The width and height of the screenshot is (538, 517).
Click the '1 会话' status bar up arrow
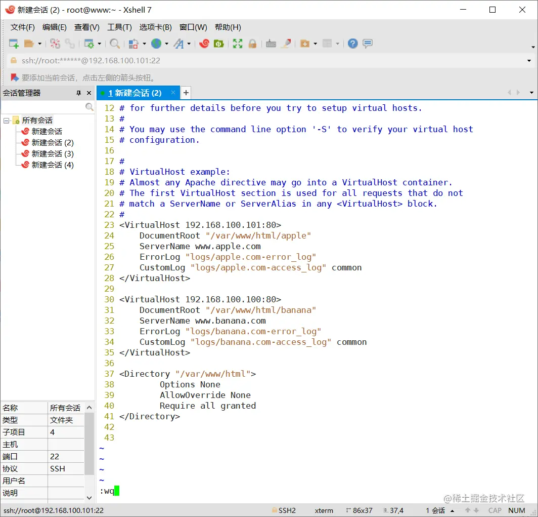click(x=452, y=511)
